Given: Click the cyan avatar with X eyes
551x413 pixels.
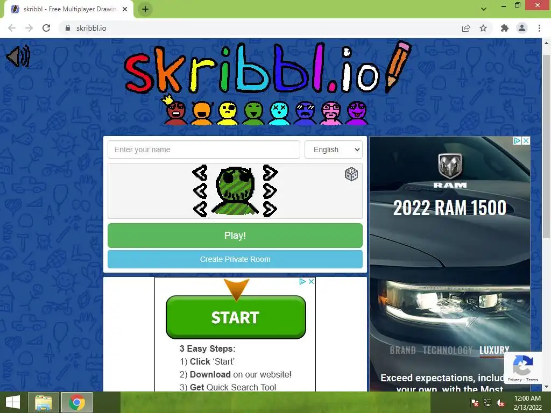Looking at the screenshot, I should tap(279, 113).
